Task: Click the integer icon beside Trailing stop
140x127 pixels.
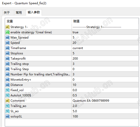Action: pos(8,64)
